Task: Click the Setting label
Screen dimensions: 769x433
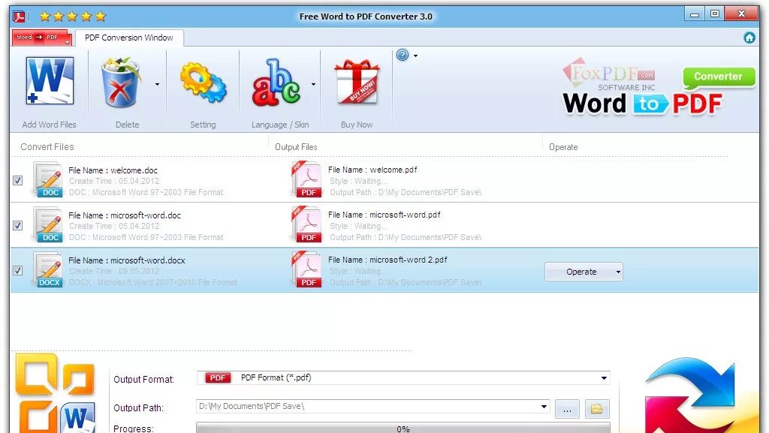Action: click(203, 125)
